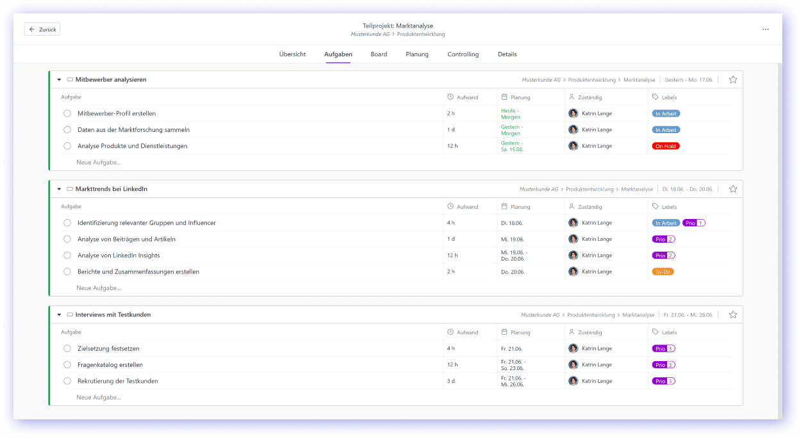801x438 pixels.
Task: Collapse the Mitbewerber analysieren section
Action: coord(59,80)
